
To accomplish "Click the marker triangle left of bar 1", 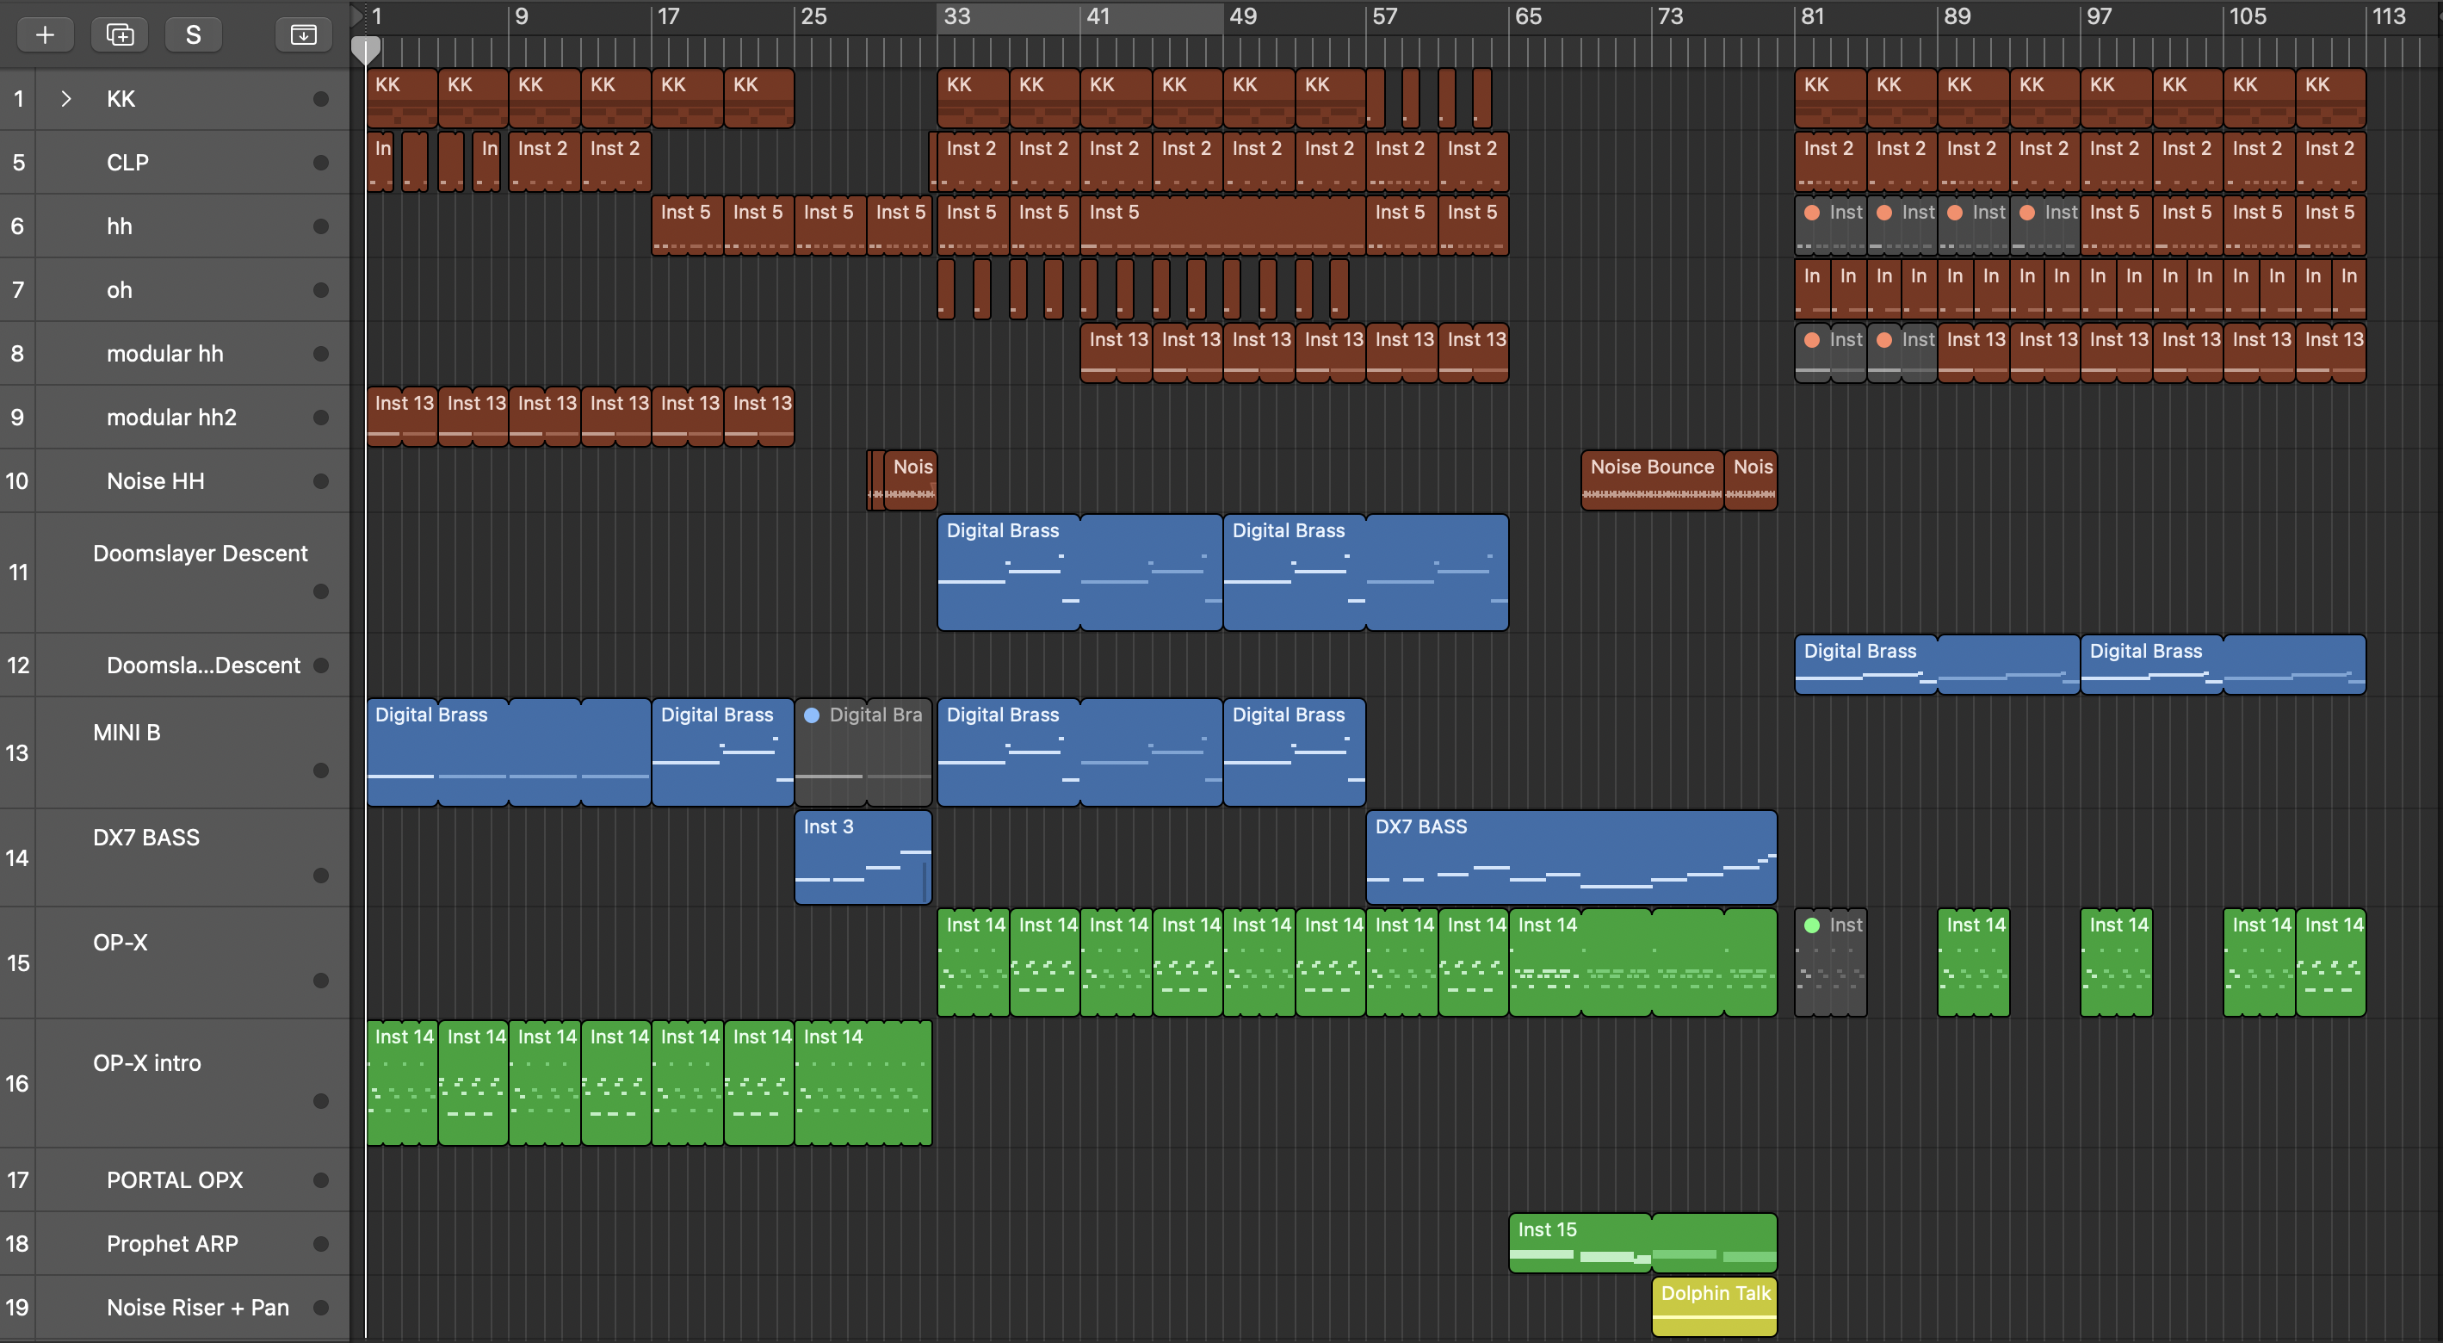I will coord(356,15).
